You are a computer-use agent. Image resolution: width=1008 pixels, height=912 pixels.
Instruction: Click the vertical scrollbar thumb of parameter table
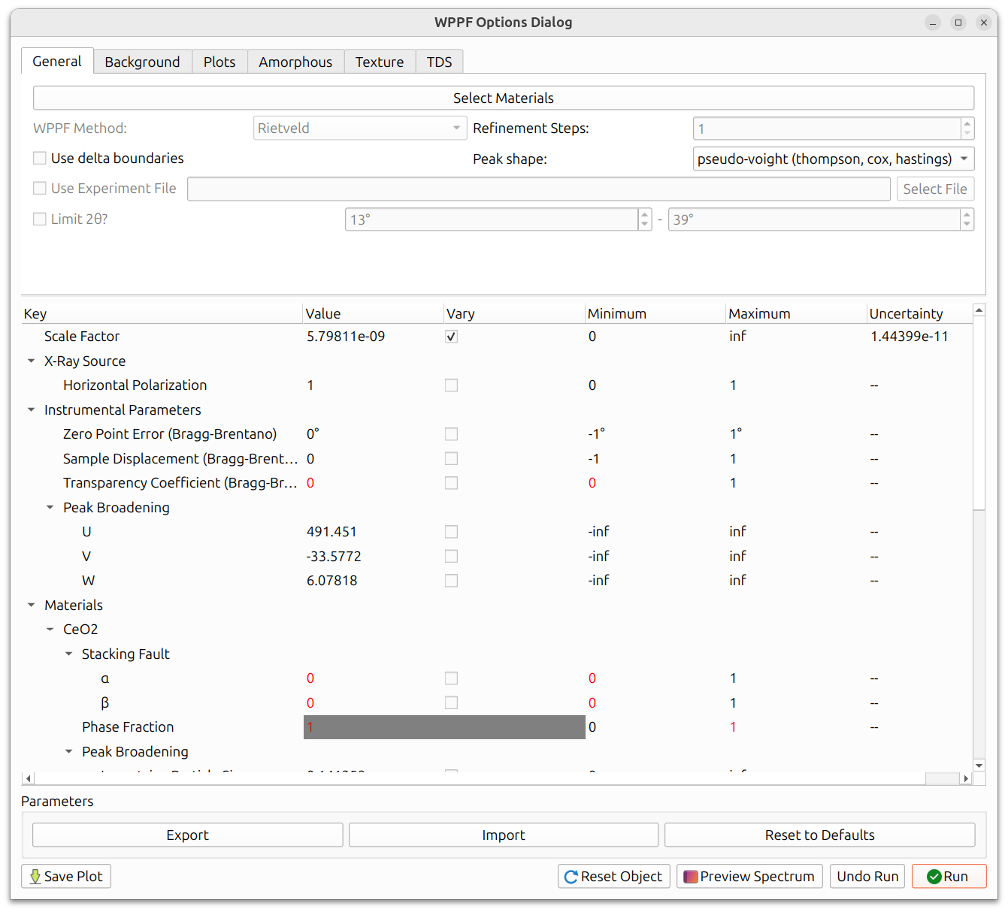979,413
